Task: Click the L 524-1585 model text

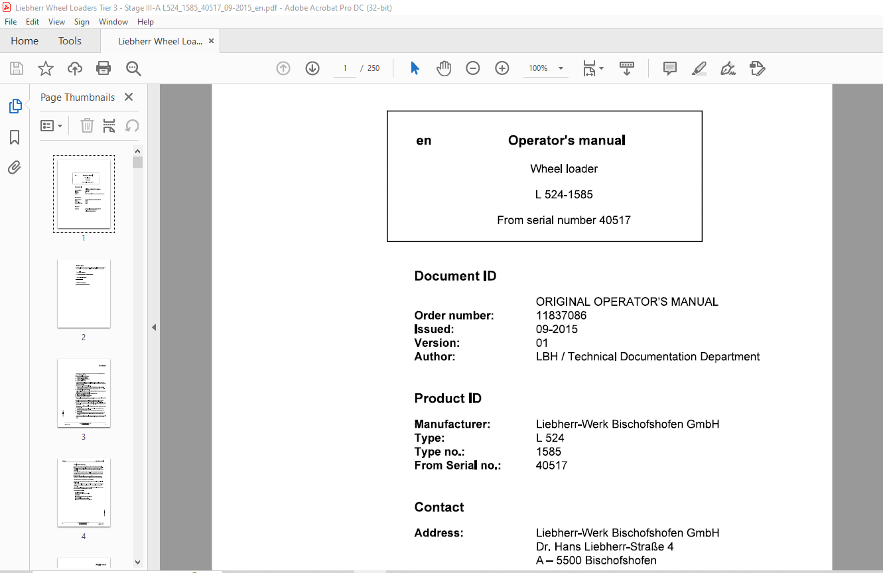Action: [x=564, y=194]
